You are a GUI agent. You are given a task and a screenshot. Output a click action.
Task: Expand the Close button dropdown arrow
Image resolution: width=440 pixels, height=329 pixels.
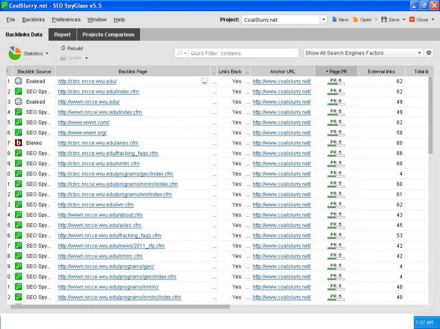433,20
